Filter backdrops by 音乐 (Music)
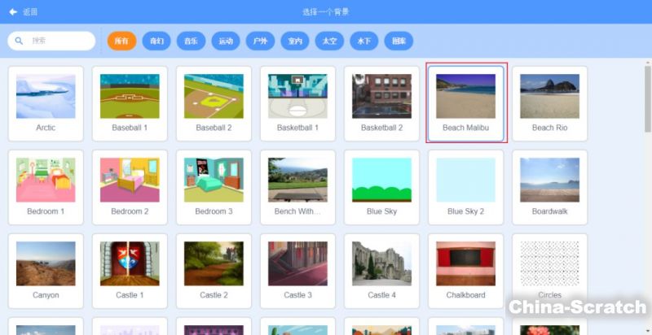The height and width of the screenshot is (335, 652). pyautogui.click(x=191, y=40)
